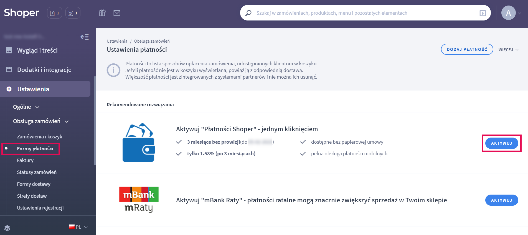Select Formy płatności in sidebar
Viewport: 528px width, 235px height.
pos(35,149)
